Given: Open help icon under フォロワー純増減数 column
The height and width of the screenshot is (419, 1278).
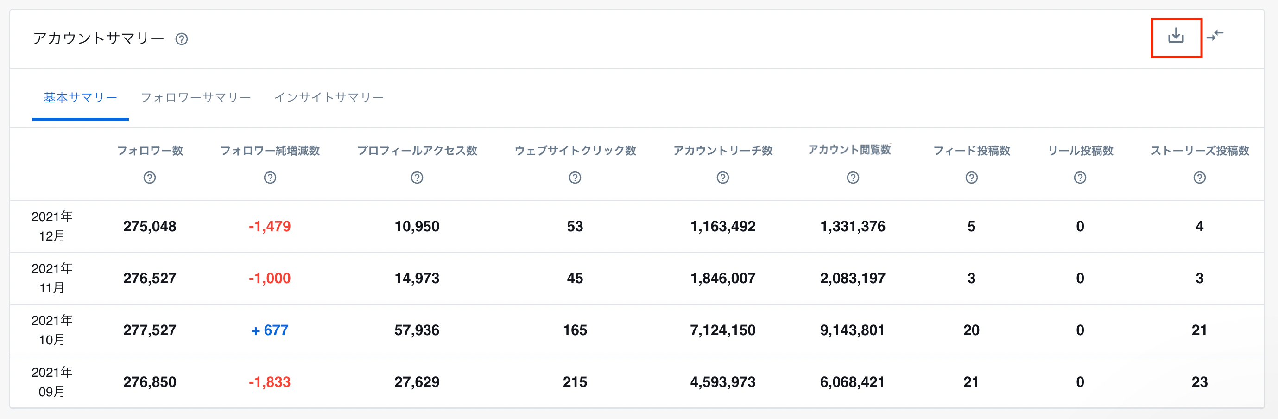Looking at the screenshot, I should coord(270,178).
